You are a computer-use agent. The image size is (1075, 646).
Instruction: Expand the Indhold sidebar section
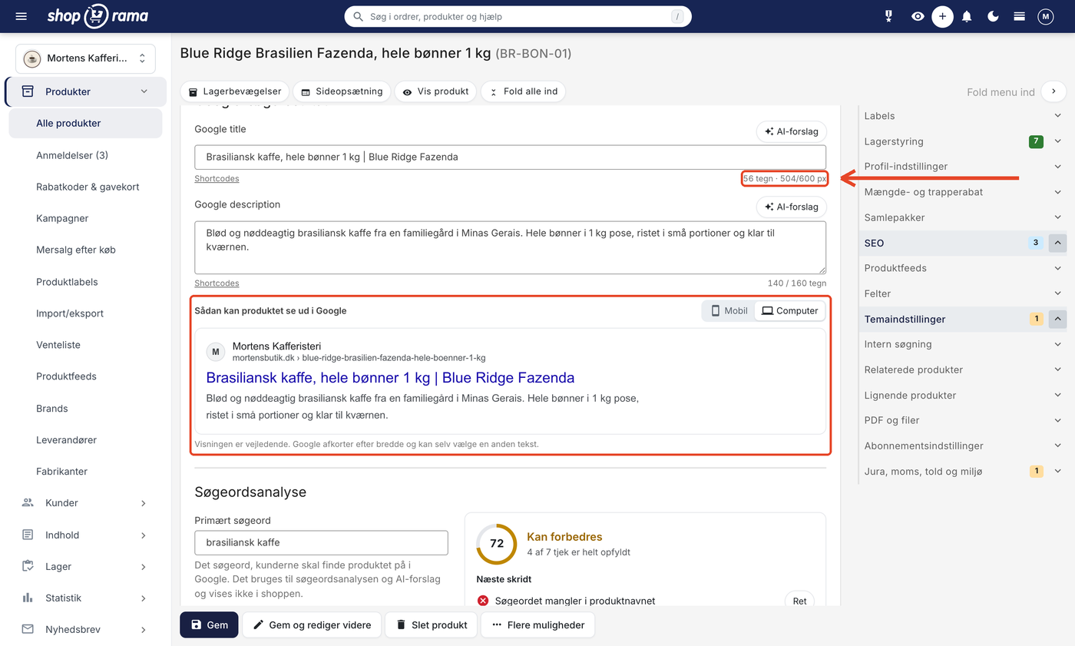(85, 535)
